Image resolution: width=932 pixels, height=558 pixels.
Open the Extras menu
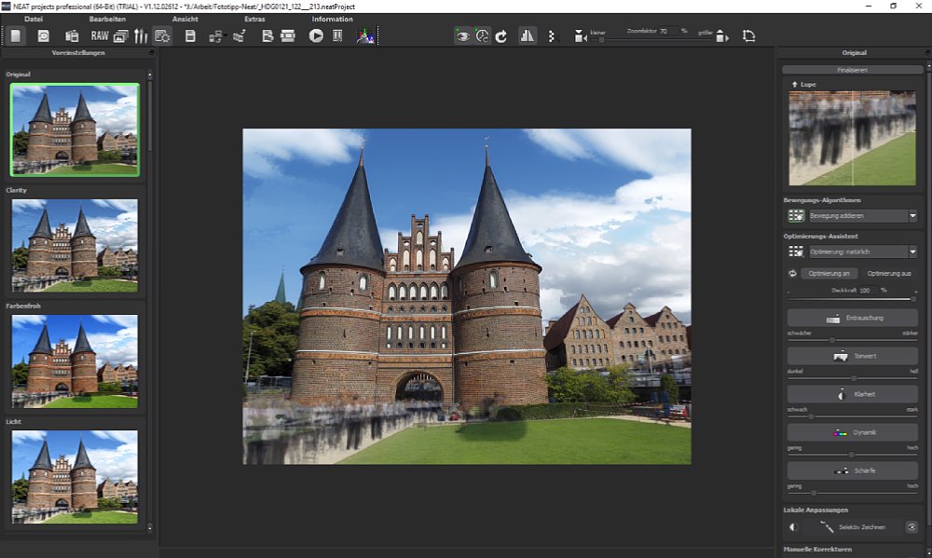254,19
